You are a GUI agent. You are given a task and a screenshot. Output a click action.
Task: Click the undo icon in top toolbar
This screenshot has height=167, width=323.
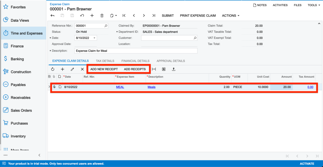(x=82, y=15)
